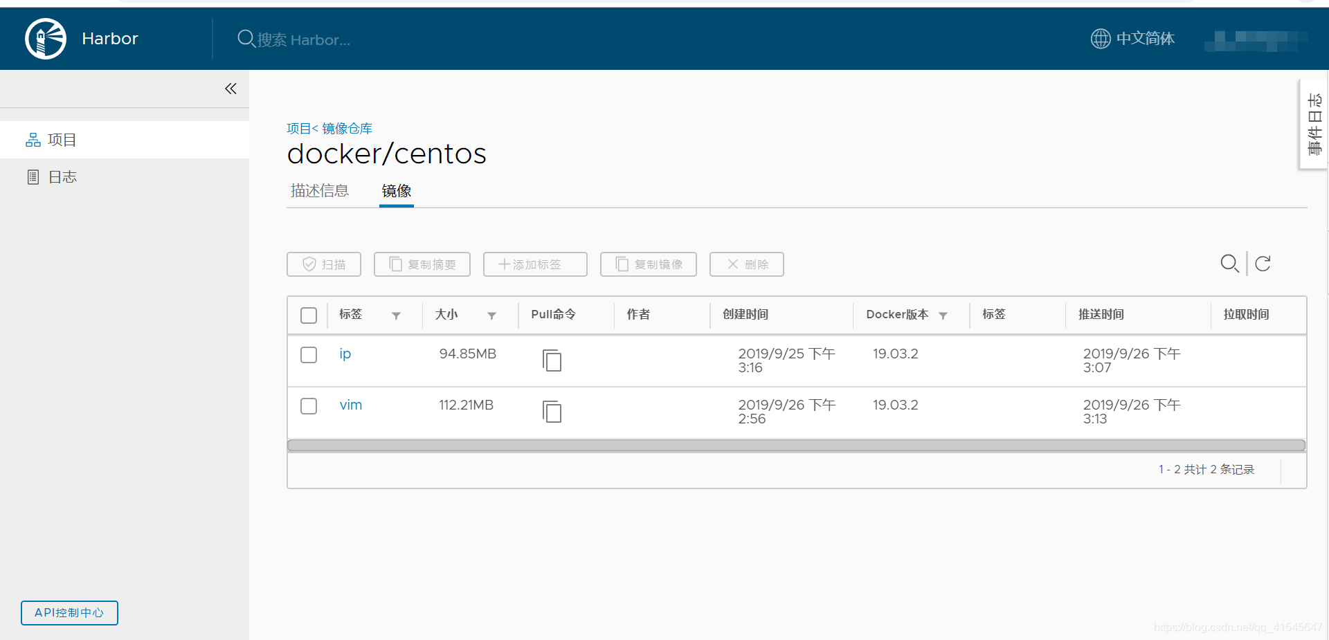The height and width of the screenshot is (640, 1329).
Task: Go to 镜像仓库 breadcrumb link
Action: [x=347, y=129]
